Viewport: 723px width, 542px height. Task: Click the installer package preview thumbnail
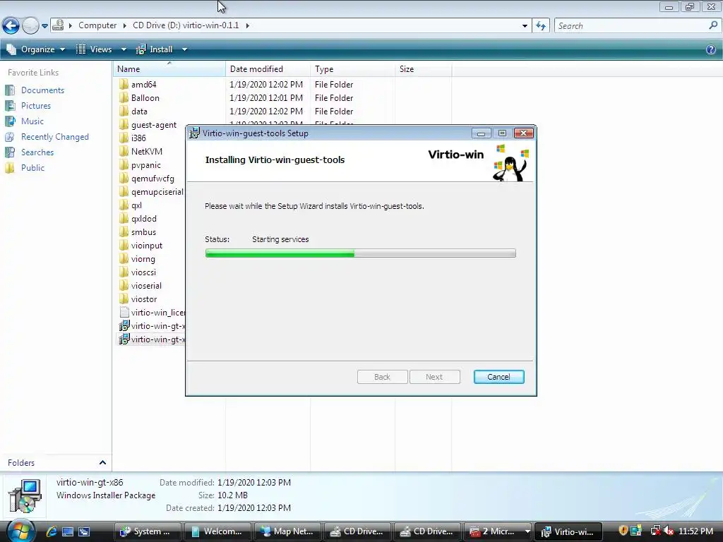25,495
